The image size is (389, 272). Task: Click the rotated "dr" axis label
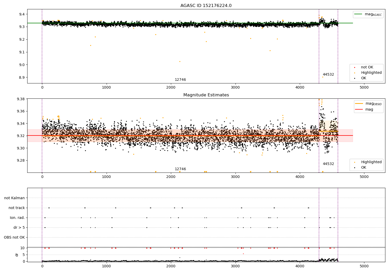coord(17,255)
